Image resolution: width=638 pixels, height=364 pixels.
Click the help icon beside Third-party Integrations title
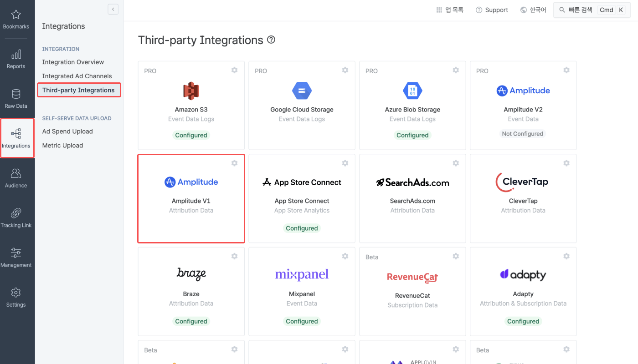pos(271,40)
